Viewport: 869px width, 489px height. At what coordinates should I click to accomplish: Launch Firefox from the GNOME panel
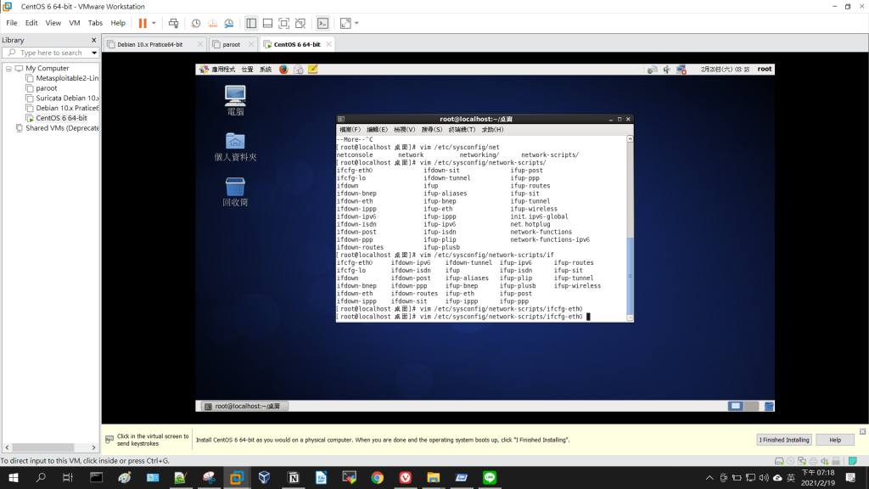(x=283, y=70)
